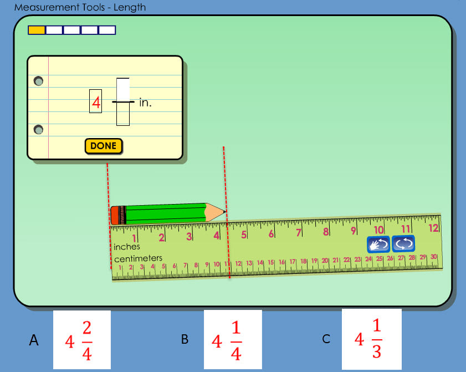The width and height of the screenshot is (466, 372).
Task: Click the 'centimeters' label on the ruler
Action: point(138,258)
